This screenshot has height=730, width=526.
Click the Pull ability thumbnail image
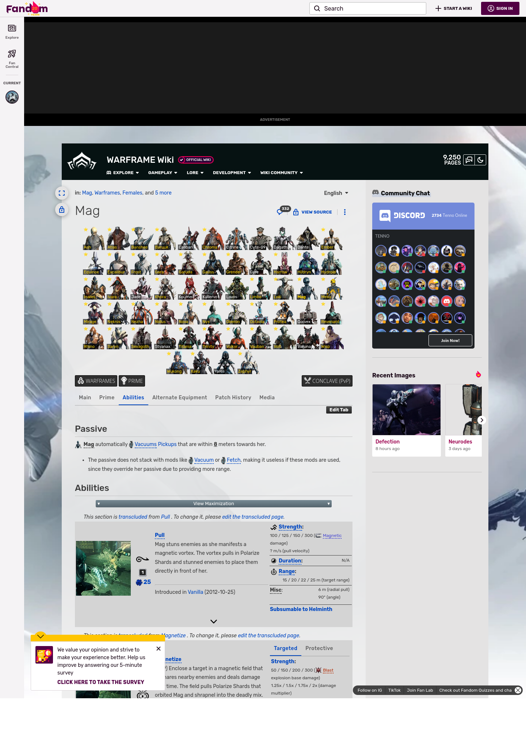[x=103, y=568]
